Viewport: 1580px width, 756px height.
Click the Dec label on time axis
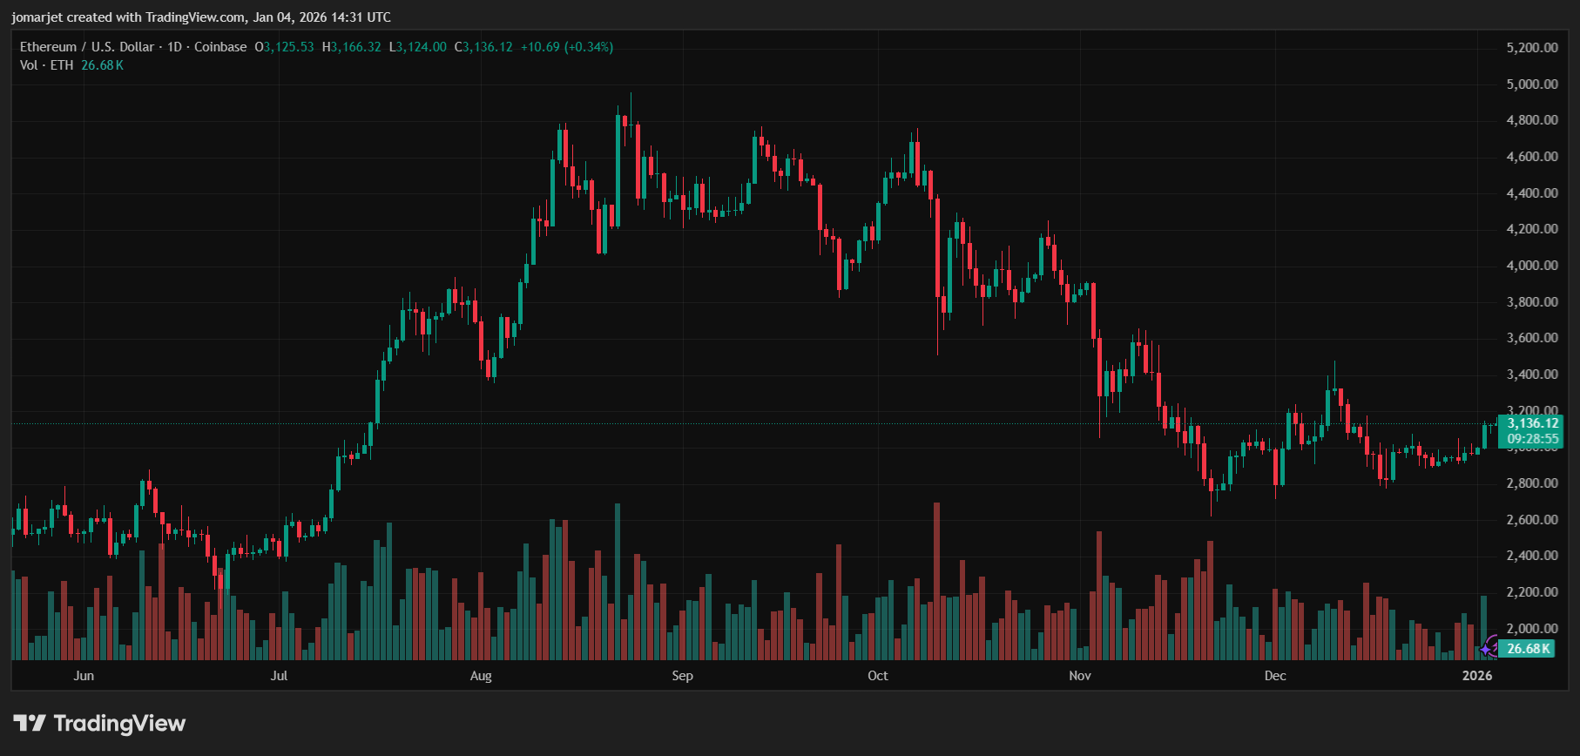tap(1275, 676)
